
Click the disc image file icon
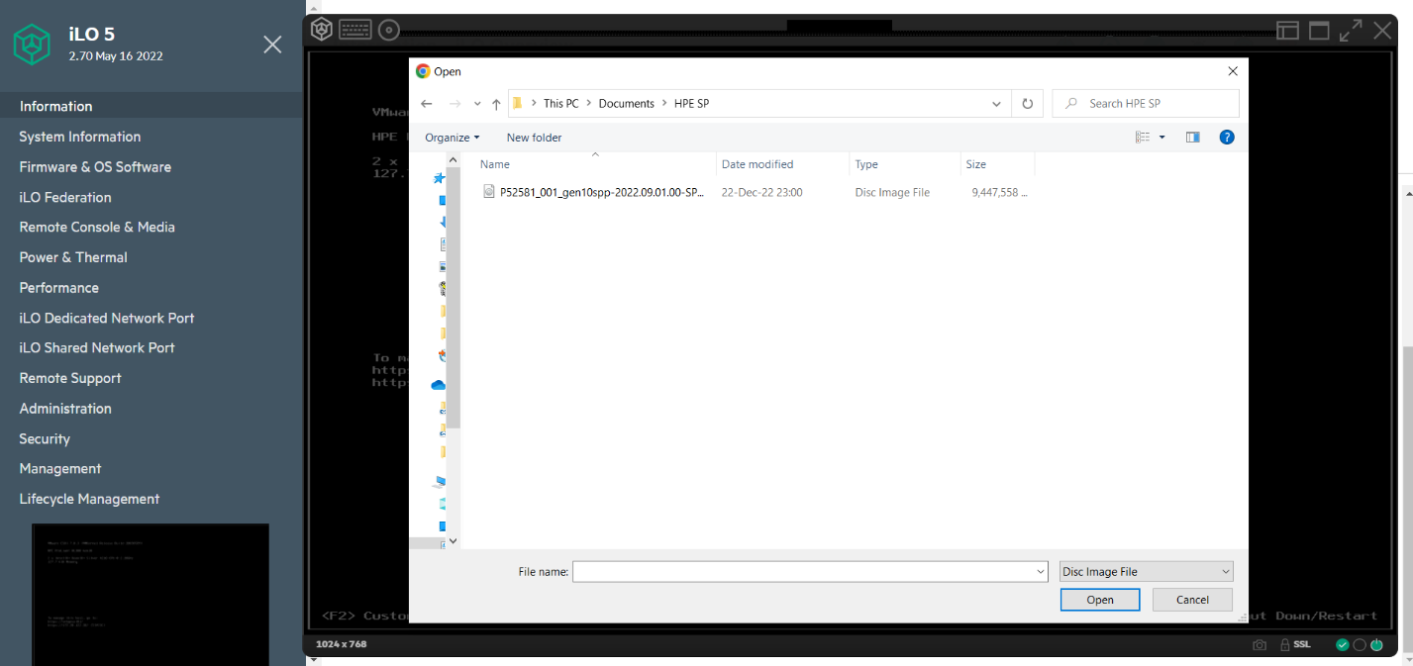pos(488,192)
